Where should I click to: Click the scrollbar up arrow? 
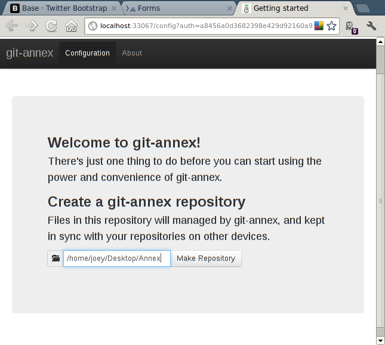380,42
